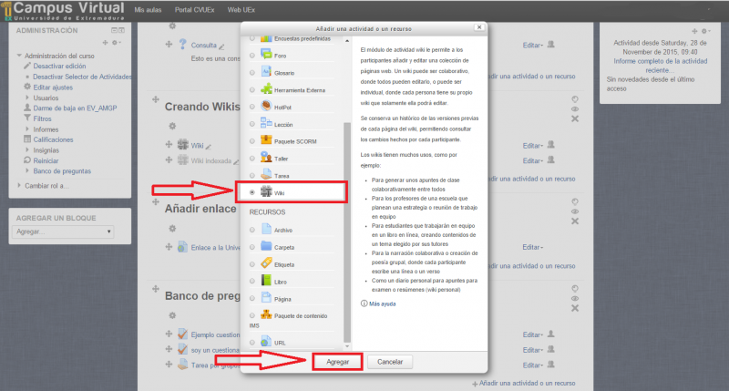Open the Agregar block dropdown
The image size is (729, 391).
tap(63, 232)
